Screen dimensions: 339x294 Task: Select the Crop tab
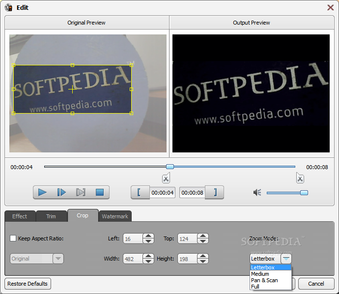pyautogui.click(x=83, y=215)
